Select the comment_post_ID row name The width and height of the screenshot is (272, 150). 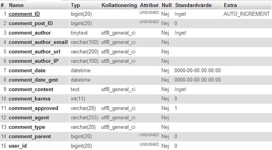[31, 23]
